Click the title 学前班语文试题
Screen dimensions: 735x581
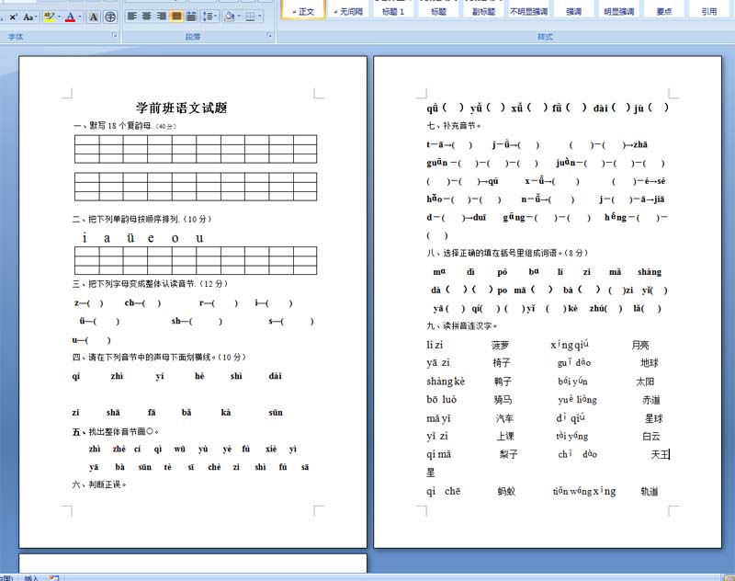coord(181,108)
